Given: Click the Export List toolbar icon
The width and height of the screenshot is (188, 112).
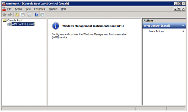Looking at the screenshot, I should pyautogui.click(x=29, y=15).
